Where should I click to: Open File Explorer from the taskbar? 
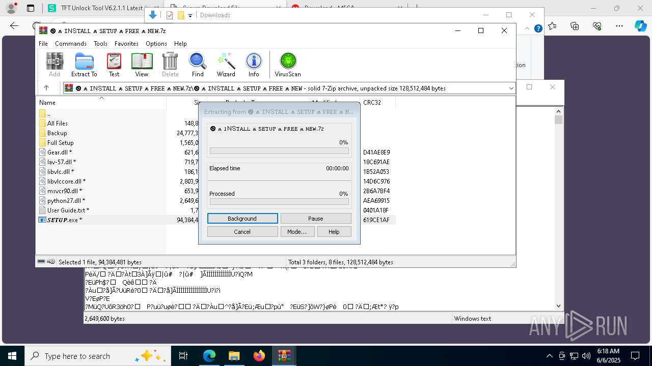[234, 356]
